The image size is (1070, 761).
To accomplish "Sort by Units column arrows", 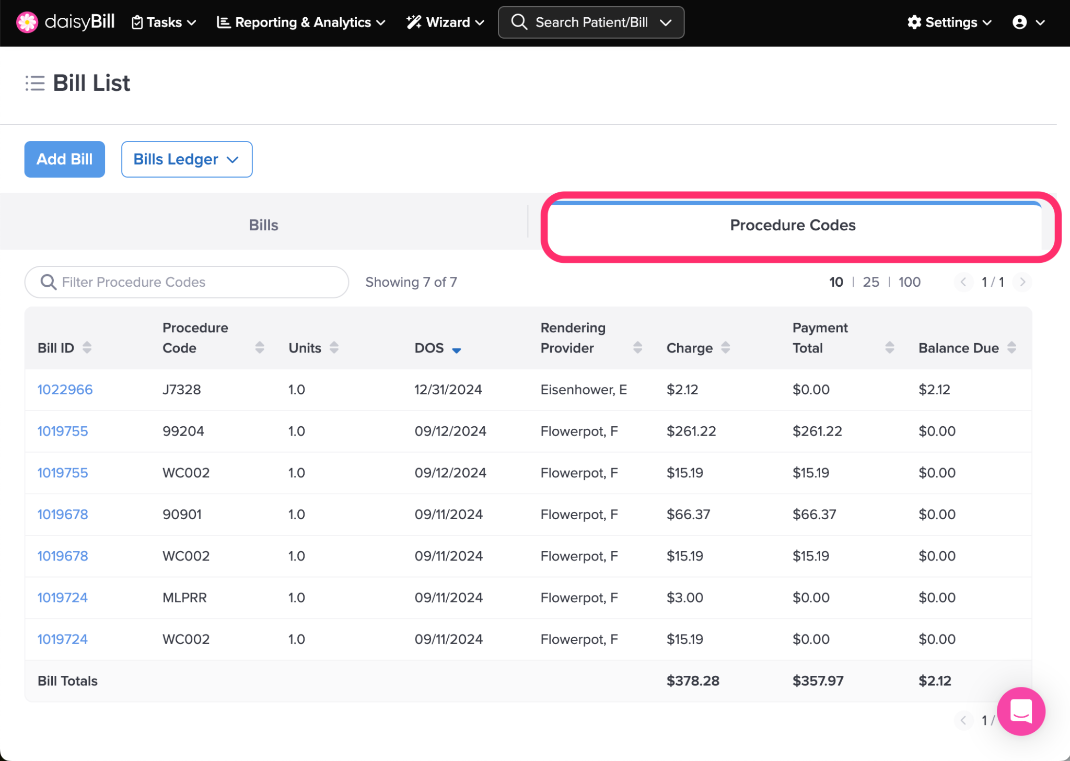I will tap(334, 348).
